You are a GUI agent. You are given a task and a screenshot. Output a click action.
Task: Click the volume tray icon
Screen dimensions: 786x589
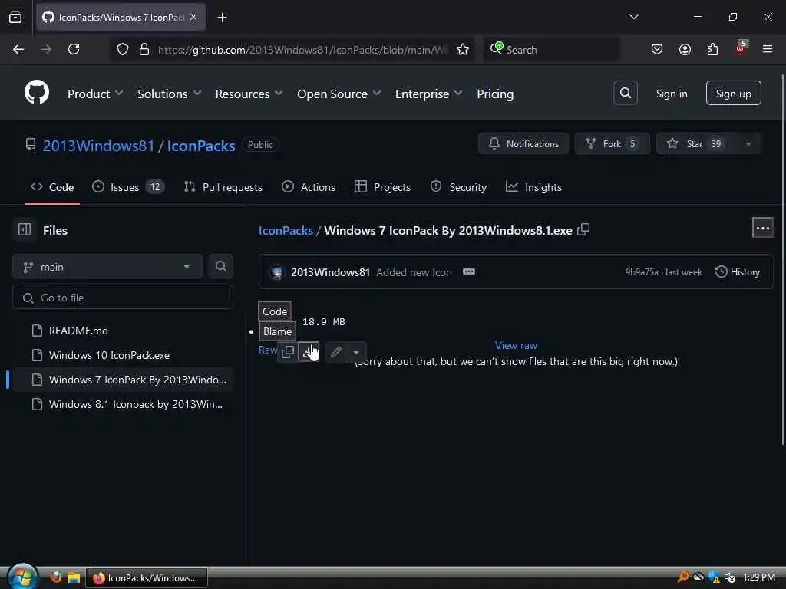(730, 577)
